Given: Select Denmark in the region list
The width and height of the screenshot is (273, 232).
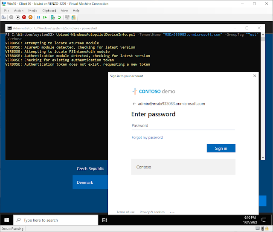Looking at the screenshot, I should coord(90,182).
